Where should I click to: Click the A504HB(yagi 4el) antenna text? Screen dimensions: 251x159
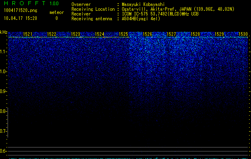141,19
